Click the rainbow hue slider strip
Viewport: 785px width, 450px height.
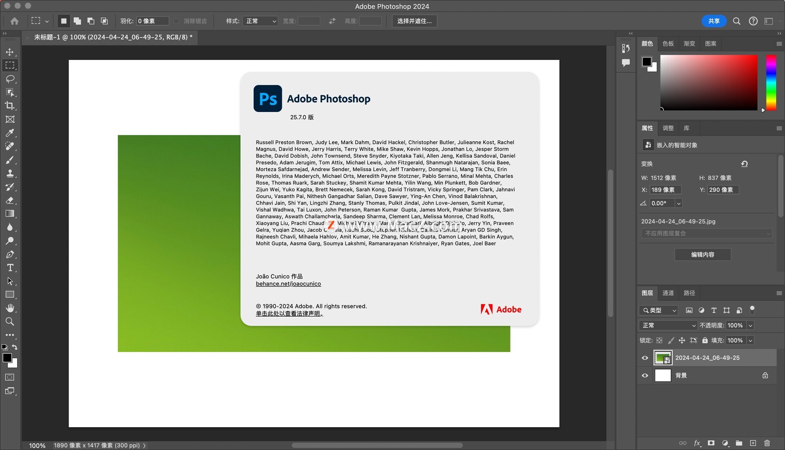(x=771, y=82)
